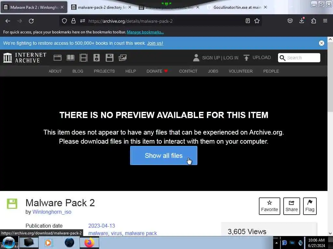333x249 pixels.
Task: Open the HELP menu item
Action: point(131,71)
